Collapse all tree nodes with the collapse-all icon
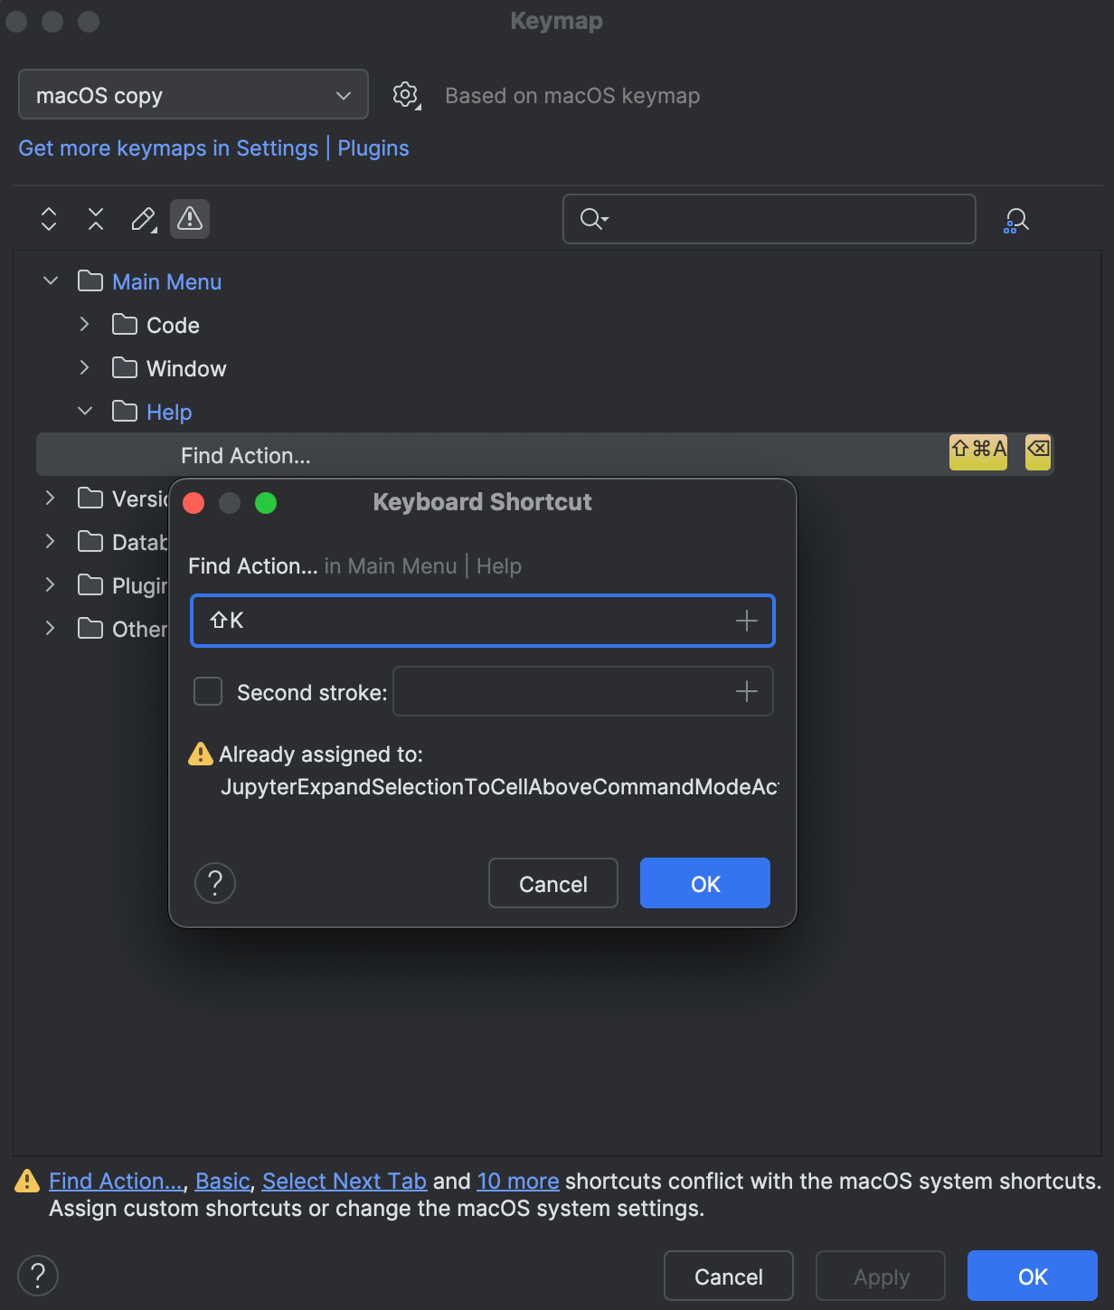This screenshot has height=1310, width=1114. click(x=95, y=219)
